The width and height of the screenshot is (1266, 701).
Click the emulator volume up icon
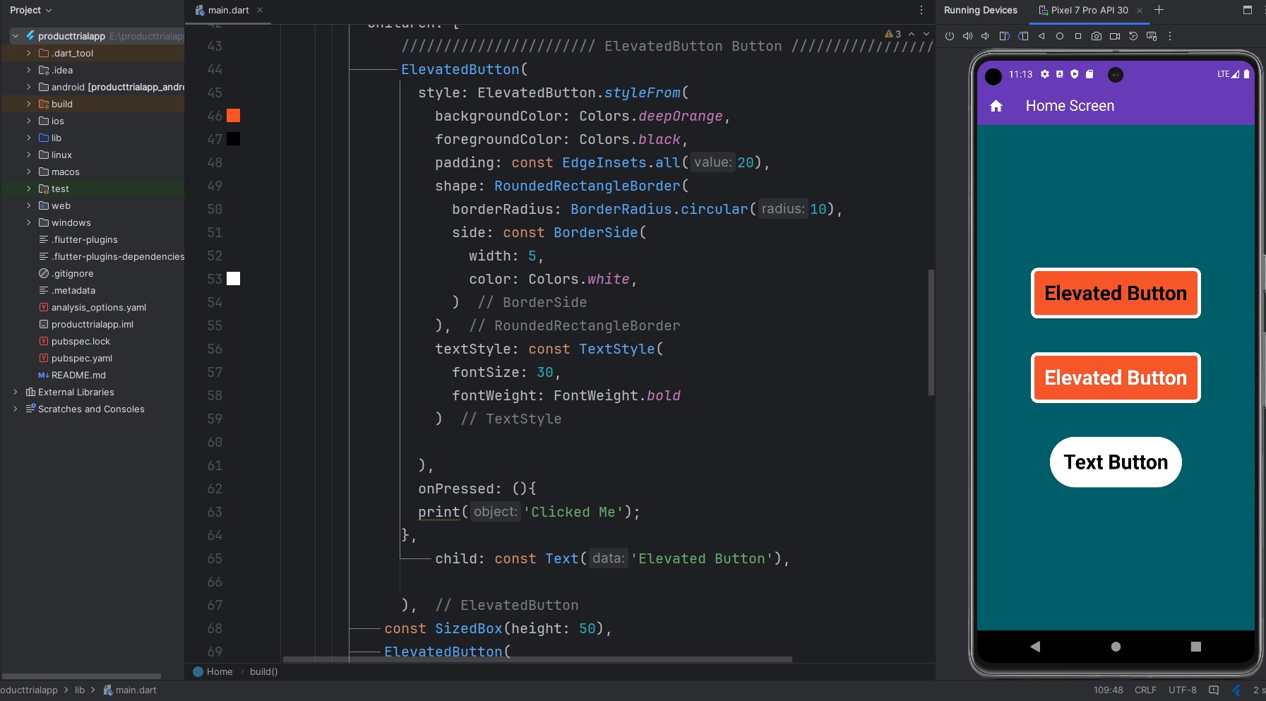pos(967,36)
